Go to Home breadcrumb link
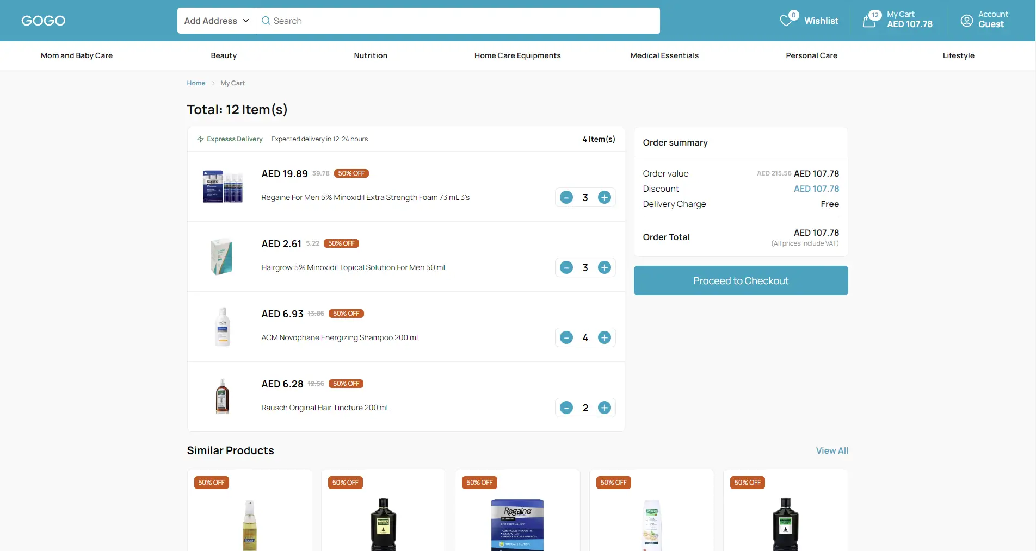The height and width of the screenshot is (551, 1036). tap(196, 83)
